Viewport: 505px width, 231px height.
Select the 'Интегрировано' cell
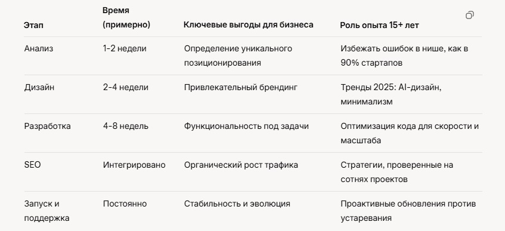(x=134, y=165)
